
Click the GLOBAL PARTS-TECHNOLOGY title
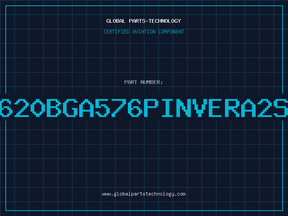(144, 21)
